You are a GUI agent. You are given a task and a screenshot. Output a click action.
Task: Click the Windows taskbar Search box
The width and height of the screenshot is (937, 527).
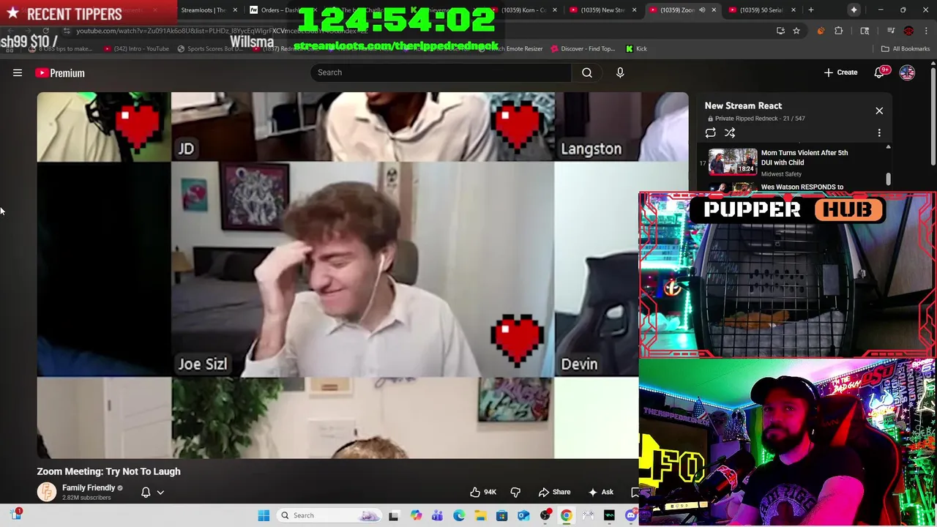pos(330,515)
